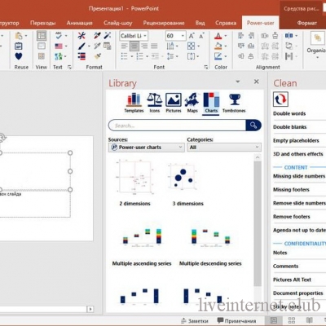326x326 pixels.
Task: Click Pictures Alt Text in Clean pane
Action: pyautogui.click(x=292, y=280)
